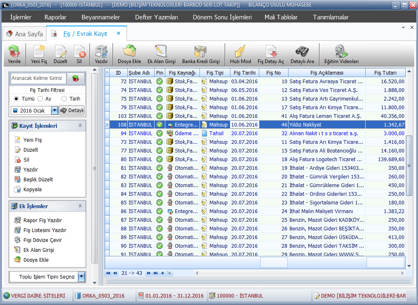Toggle the pin checkmark on row ID 80
Viewport: 418px width, 305px height.
pyautogui.click(x=160, y=159)
